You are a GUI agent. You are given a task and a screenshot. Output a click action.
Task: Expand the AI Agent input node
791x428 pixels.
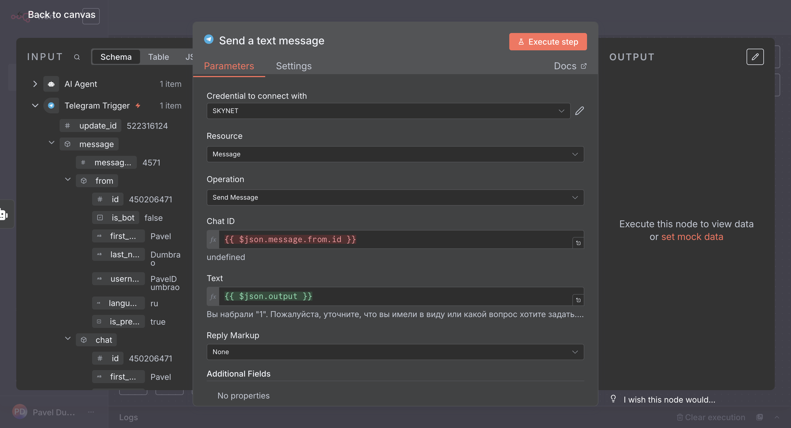tap(35, 84)
